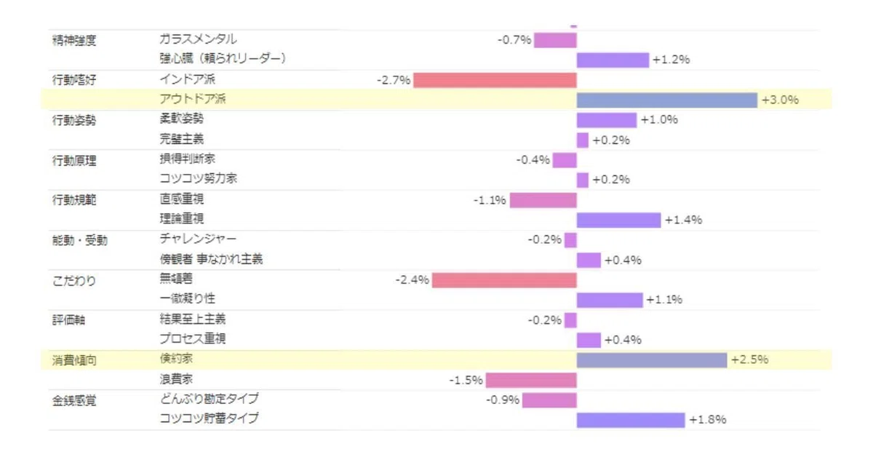Click the コツコツ貯蓄タイプ +1.8% bar
The width and height of the screenshot is (873, 457).
631,420
